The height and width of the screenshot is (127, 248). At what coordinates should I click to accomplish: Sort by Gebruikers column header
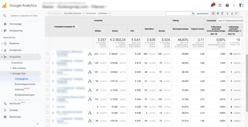tap(149, 29)
